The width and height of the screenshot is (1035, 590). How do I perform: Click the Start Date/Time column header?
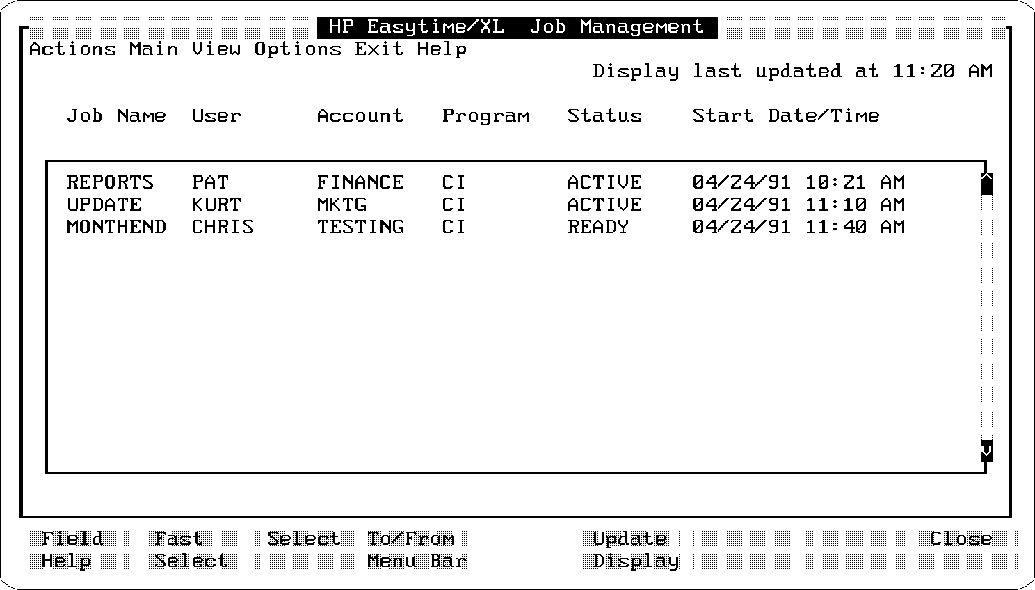click(786, 115)
